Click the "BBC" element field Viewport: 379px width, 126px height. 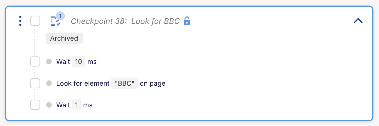[x=125, y=83]
